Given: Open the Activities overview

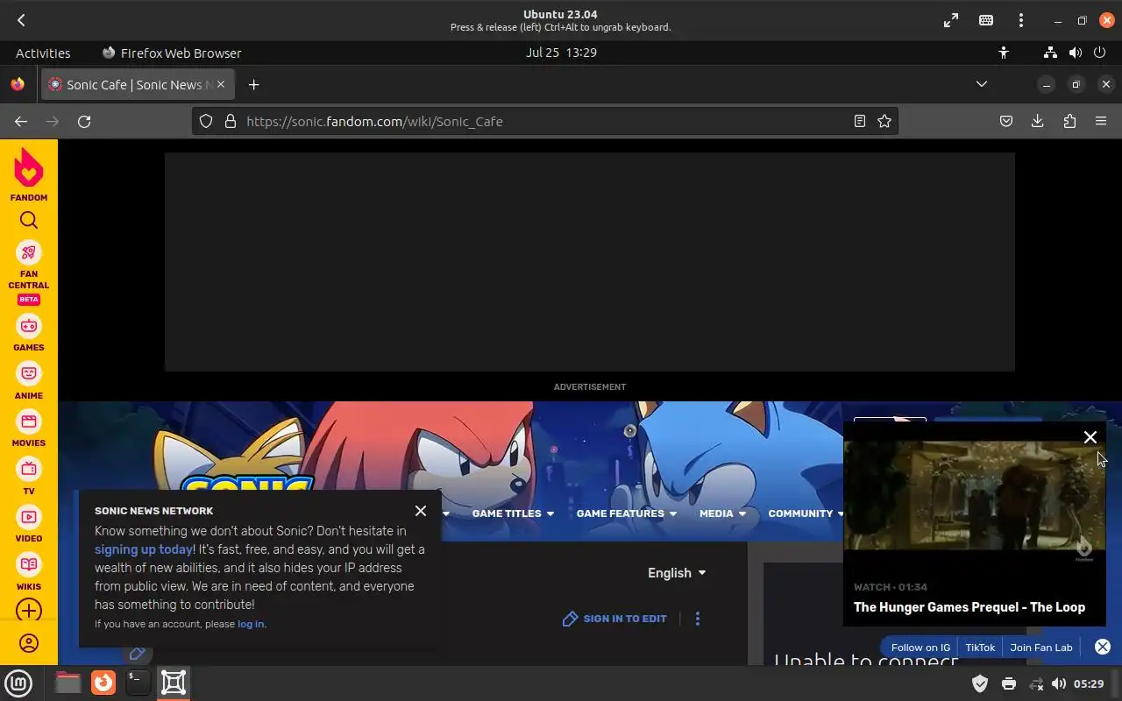Looking at the screenshot, I should coord(43,53).
